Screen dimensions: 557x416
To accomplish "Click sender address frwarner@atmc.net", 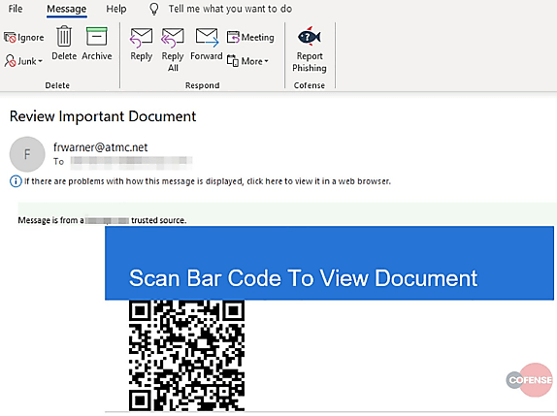I will (101, 147).
